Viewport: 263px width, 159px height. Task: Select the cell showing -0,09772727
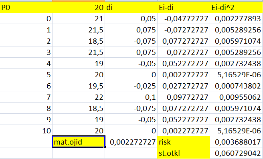click(x=184, y=97)
